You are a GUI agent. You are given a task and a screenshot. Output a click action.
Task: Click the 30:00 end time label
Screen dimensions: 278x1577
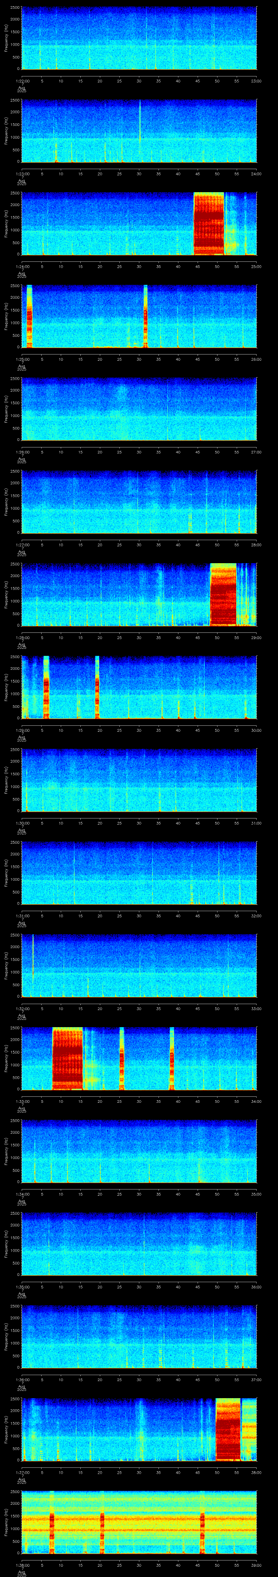[x=256, y=730]
